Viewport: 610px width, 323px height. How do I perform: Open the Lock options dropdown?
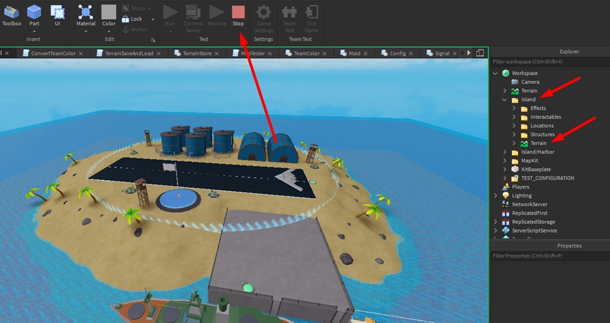153,19
